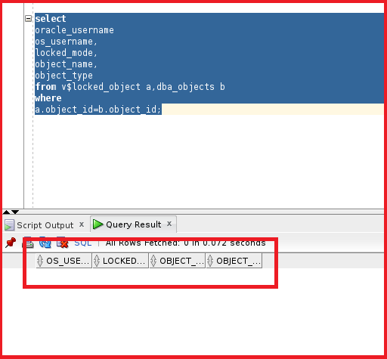Click the down arrow on the splitter bar
The width and height of the screenshot is (387, 359).
pos(15,212)
